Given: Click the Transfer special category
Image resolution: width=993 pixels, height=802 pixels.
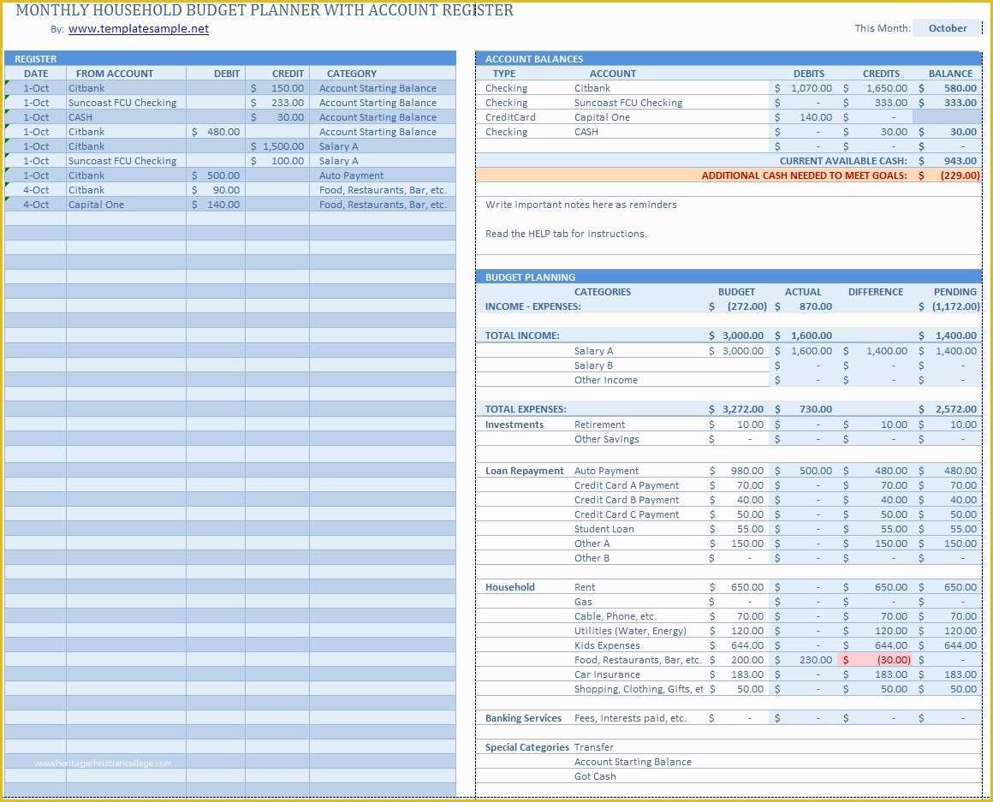Looking at the screenshot, I should (x=593, y=747).
